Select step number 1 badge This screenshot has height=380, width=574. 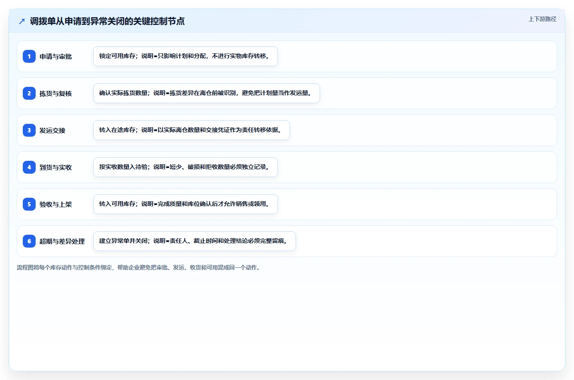click(x=29, y=56)
